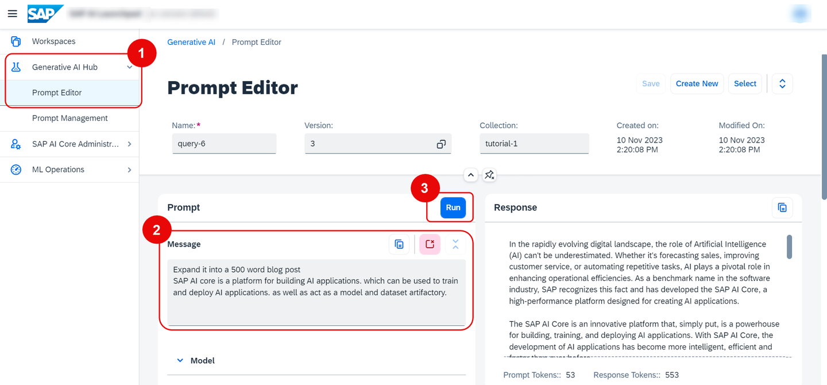Open Prompt Management in sidebar
This screenshot has height=385, width=827.
point(69,118)
